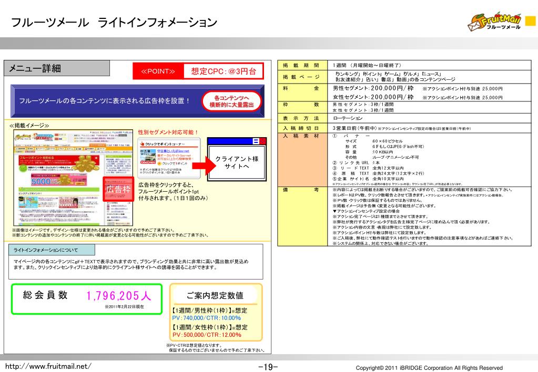This screenshot has height=372, width=538.
Task: Click the red ≪POINT≫ label
Action: coord(158,71)
